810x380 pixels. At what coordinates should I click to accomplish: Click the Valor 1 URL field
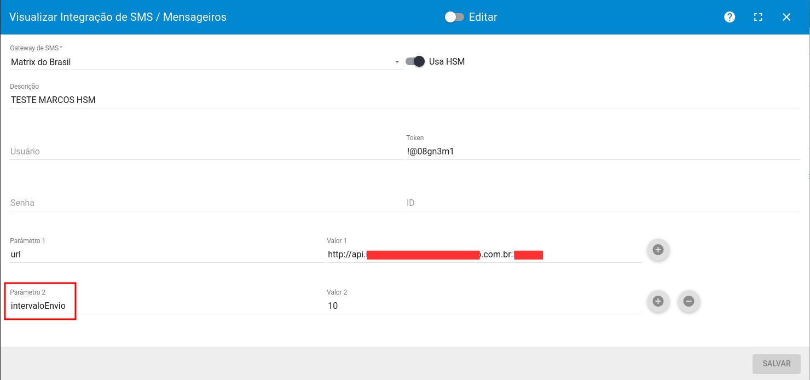tap(484, 255)
